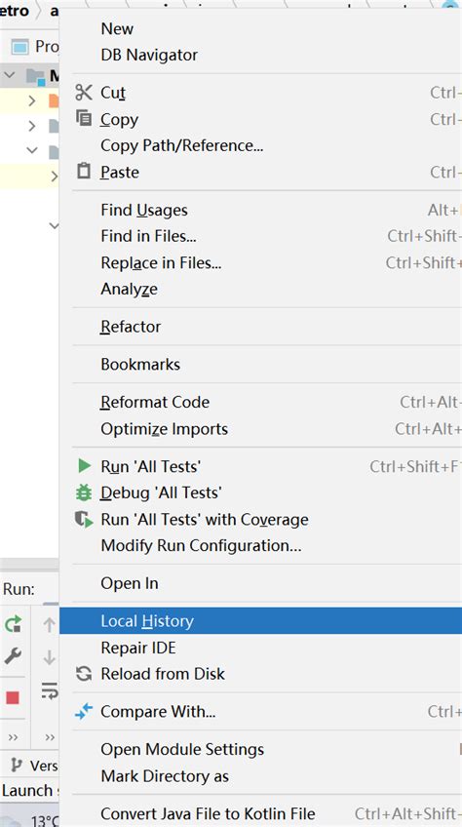
Task: Toggle the soft-wrap icon in Run panel
Action: tap(50, 690)
